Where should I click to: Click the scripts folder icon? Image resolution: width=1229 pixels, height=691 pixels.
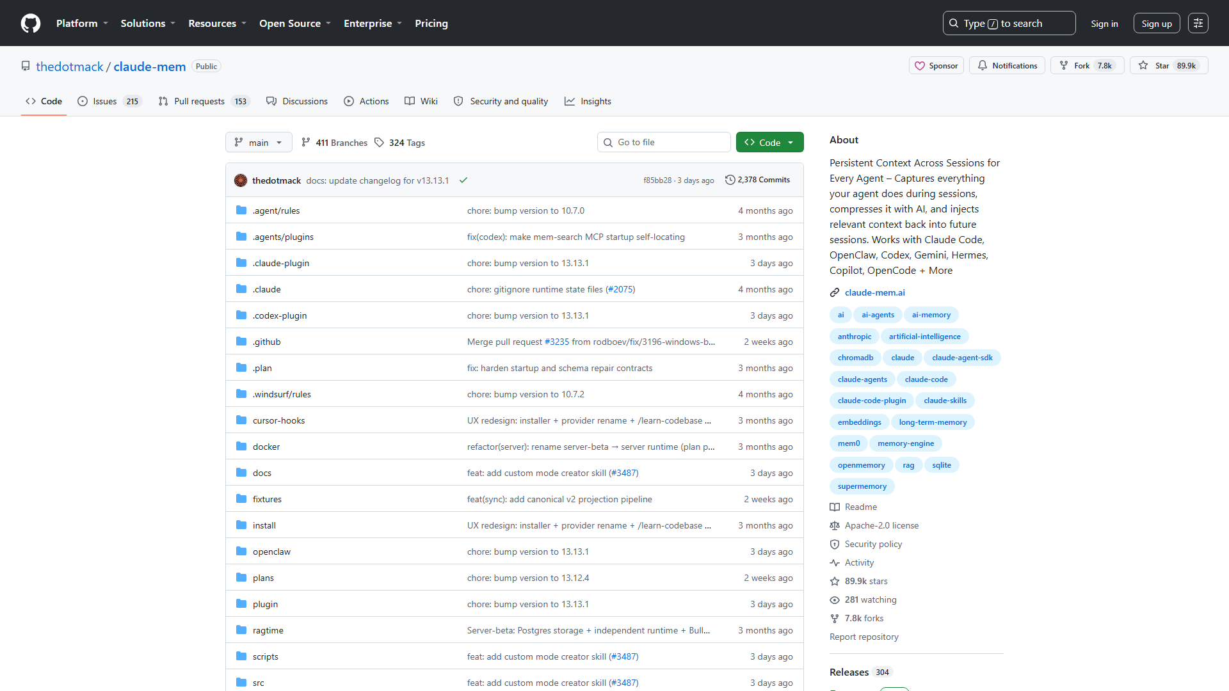[x=241, y=656]
